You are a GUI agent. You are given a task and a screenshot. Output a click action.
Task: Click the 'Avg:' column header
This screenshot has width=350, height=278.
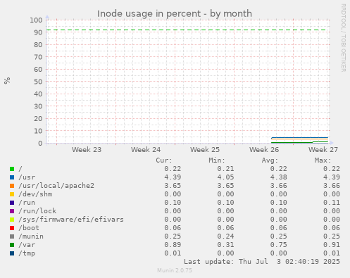click(x=270, y=160)
